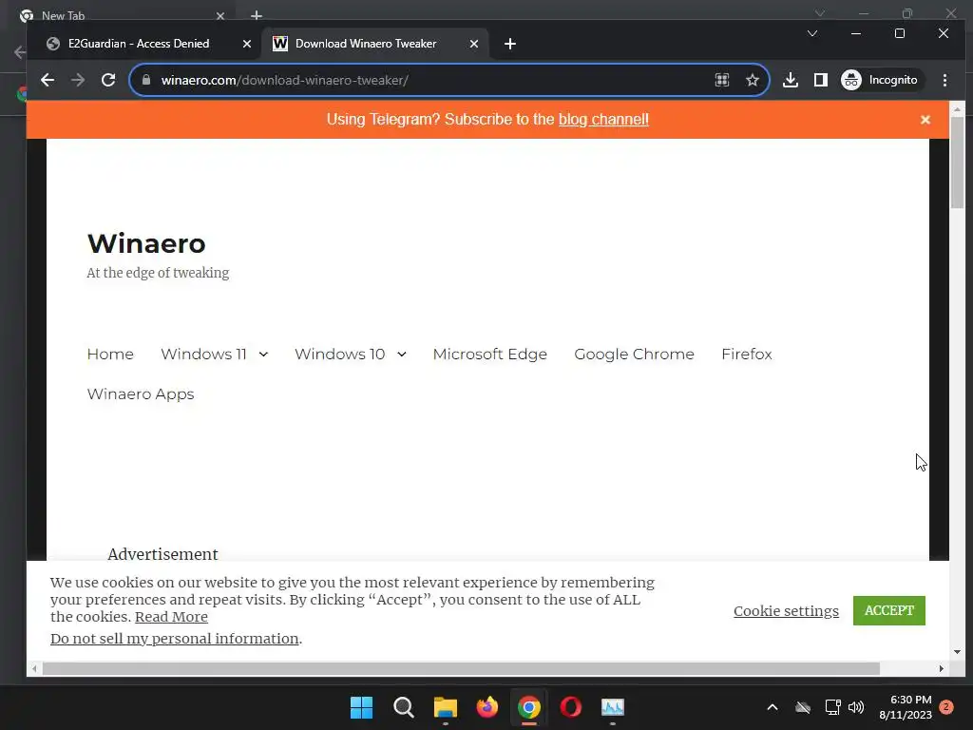Show hidden tray icons chevron
The width and height of the screenshot is (973, 730).
point(772,707)
